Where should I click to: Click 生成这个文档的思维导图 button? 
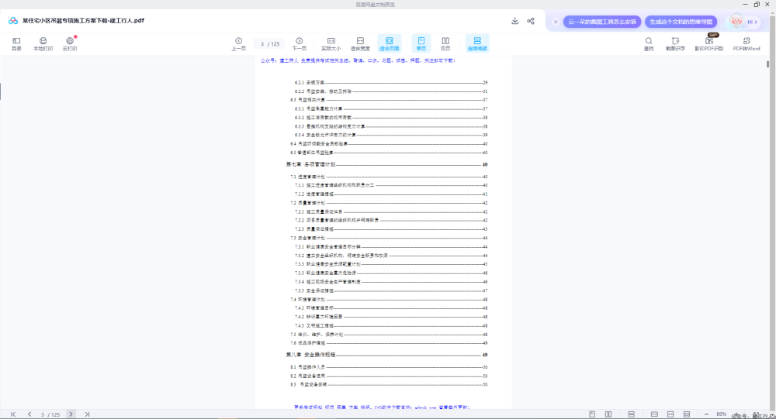(x=681, y=22)
